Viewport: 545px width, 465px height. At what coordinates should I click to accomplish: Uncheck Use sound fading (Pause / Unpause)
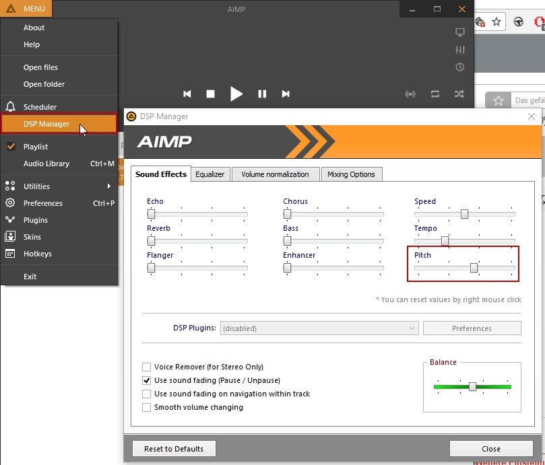(x=146, y=380)
